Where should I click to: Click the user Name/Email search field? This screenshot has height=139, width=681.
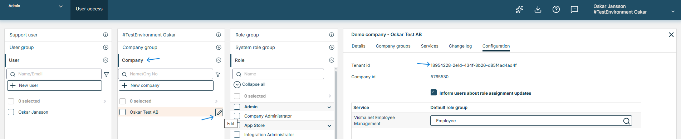pos(54,74)
